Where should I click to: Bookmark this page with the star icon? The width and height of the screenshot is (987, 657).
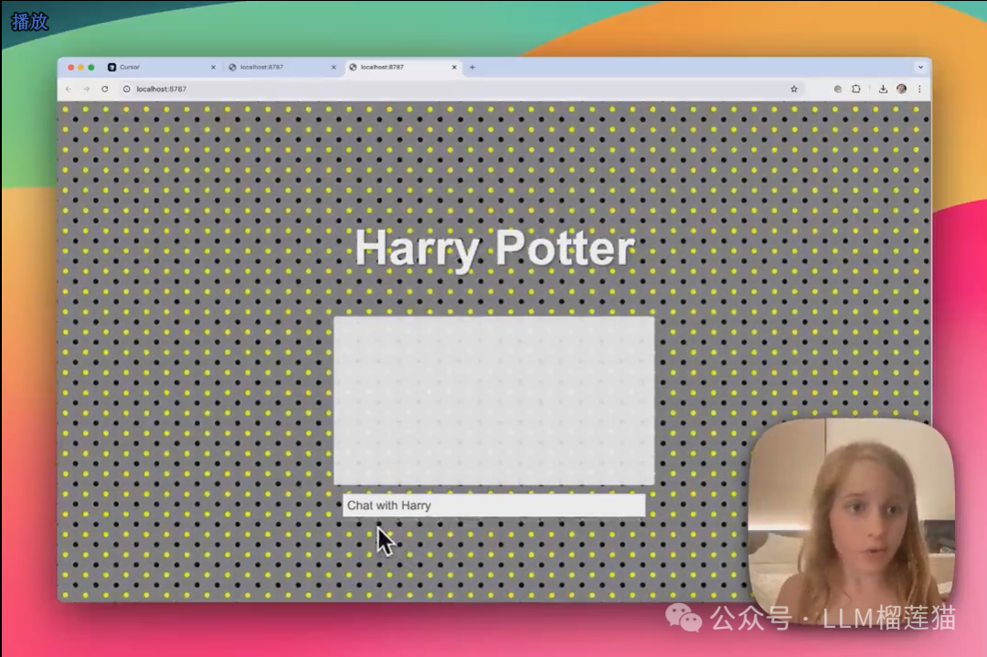794,90
